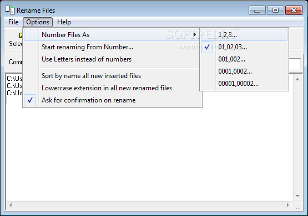Click the Rename Files app icon in title bar
Image resolution: width=308 pixels, height=216 pixels.
(x=10, y=10)
